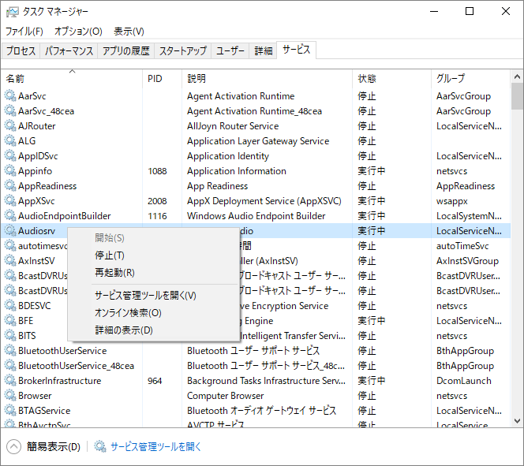This screenshot has height=466, width=524.
Task: Switch to the パフォーマンス tab
Action: click(x=69, y=50)
